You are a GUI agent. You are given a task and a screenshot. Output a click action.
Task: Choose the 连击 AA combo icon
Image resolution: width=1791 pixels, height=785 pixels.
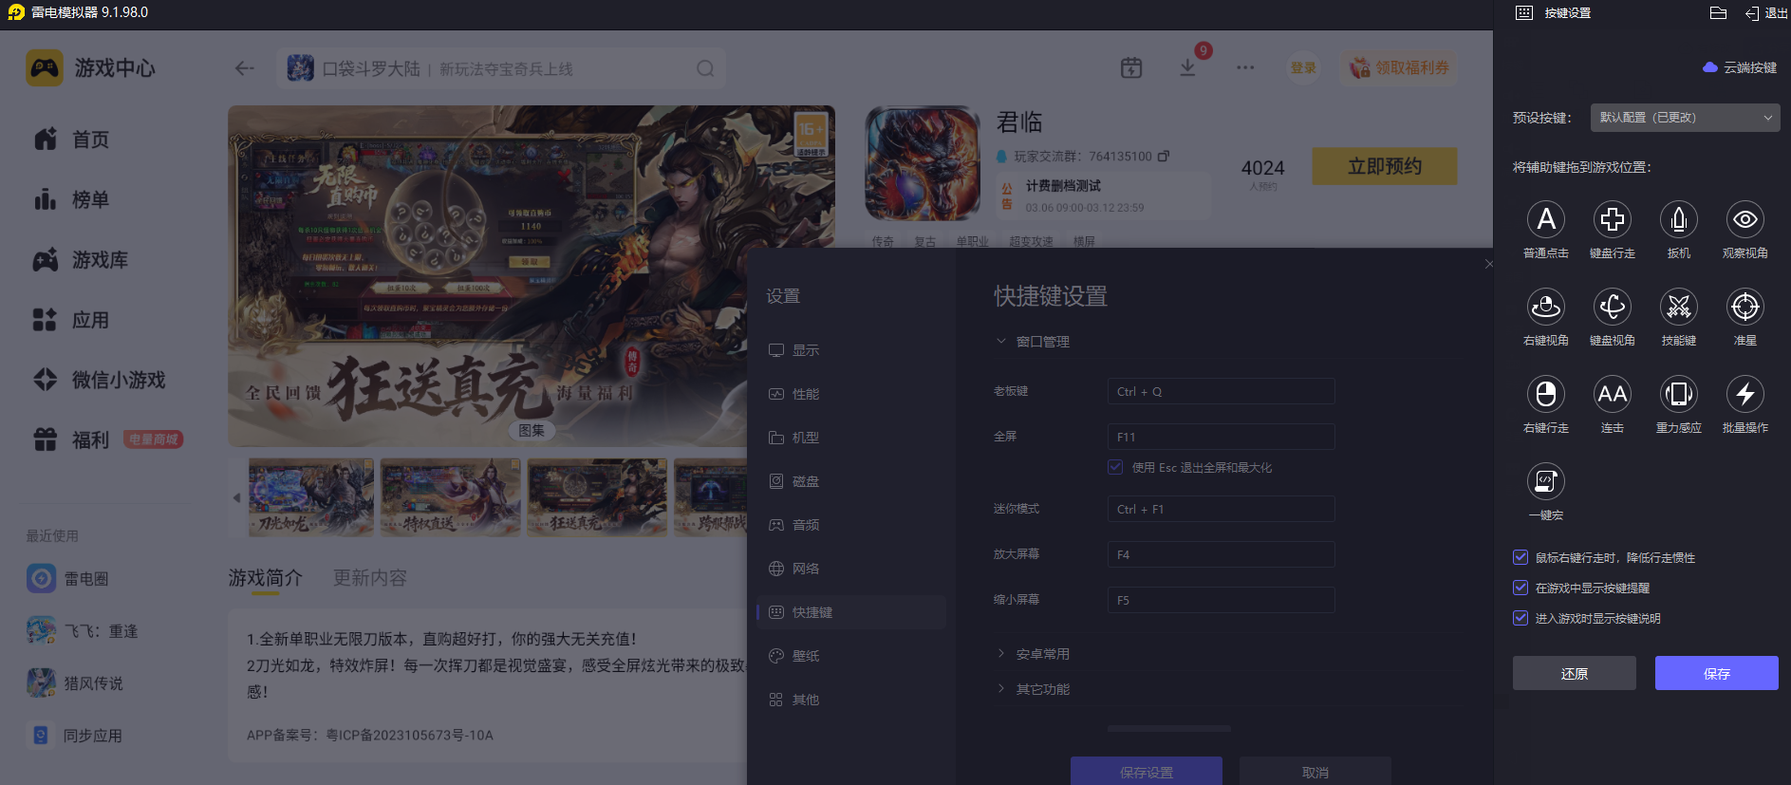[1612, 394]
